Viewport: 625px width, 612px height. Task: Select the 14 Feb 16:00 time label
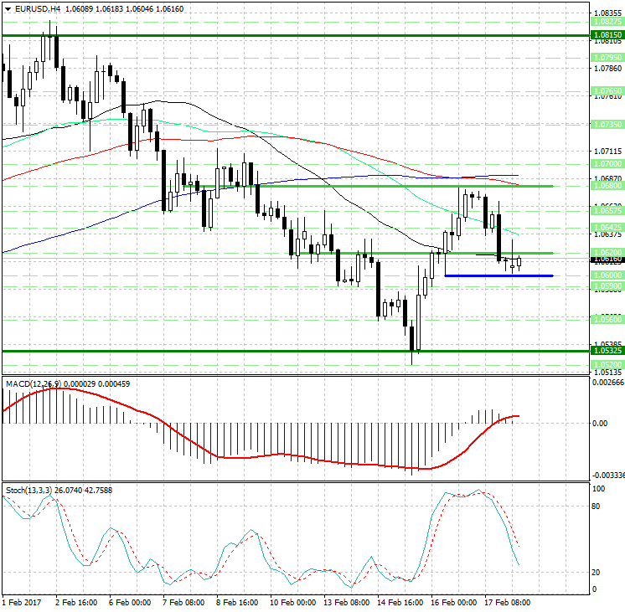(x=401, y=601)
